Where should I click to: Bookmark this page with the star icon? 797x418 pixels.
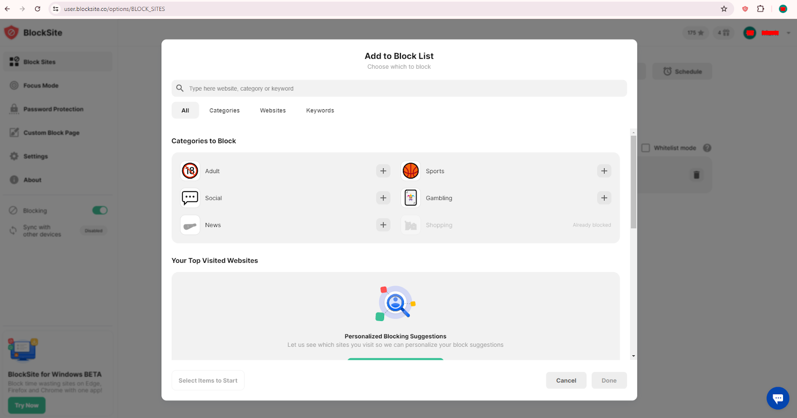724,9
